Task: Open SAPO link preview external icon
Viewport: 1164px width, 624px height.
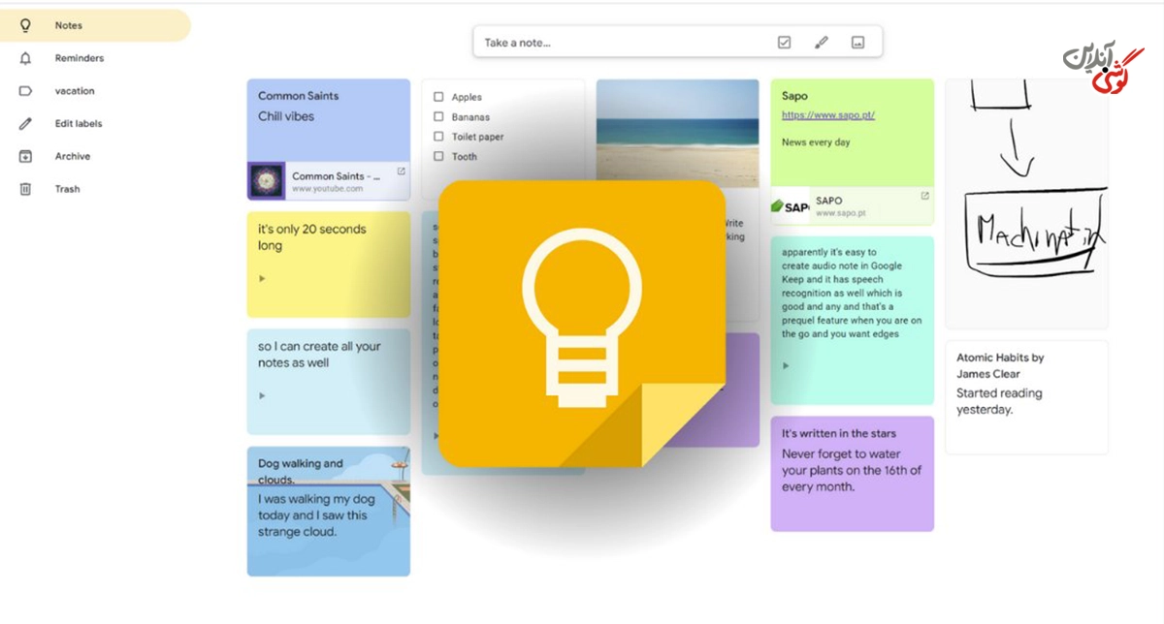Action: point(924,196)
